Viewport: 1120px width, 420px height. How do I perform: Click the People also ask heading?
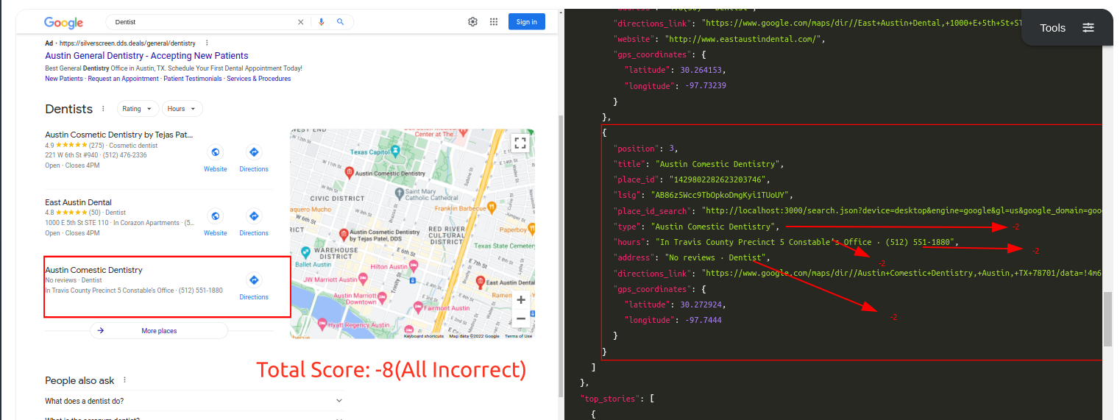[x=79, y=380]
